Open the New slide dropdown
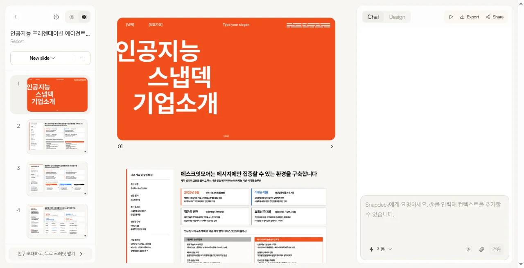 (x=43, y=58)
